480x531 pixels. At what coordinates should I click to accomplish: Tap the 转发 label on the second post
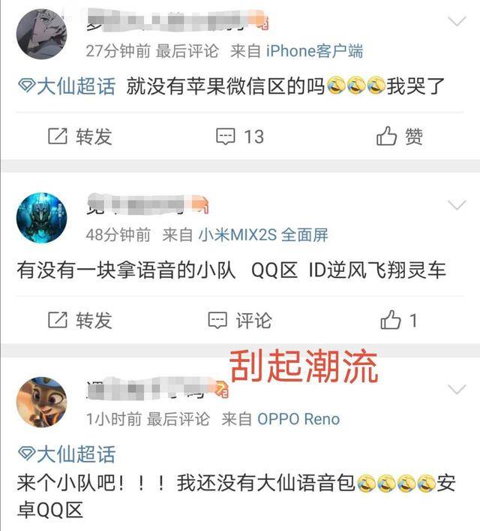[x=94, y=321]
